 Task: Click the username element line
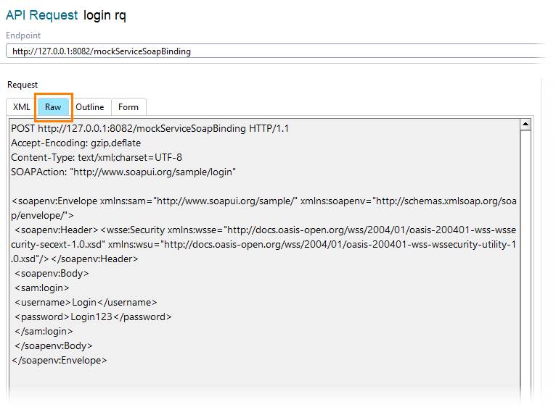click(x=86, y=302)
